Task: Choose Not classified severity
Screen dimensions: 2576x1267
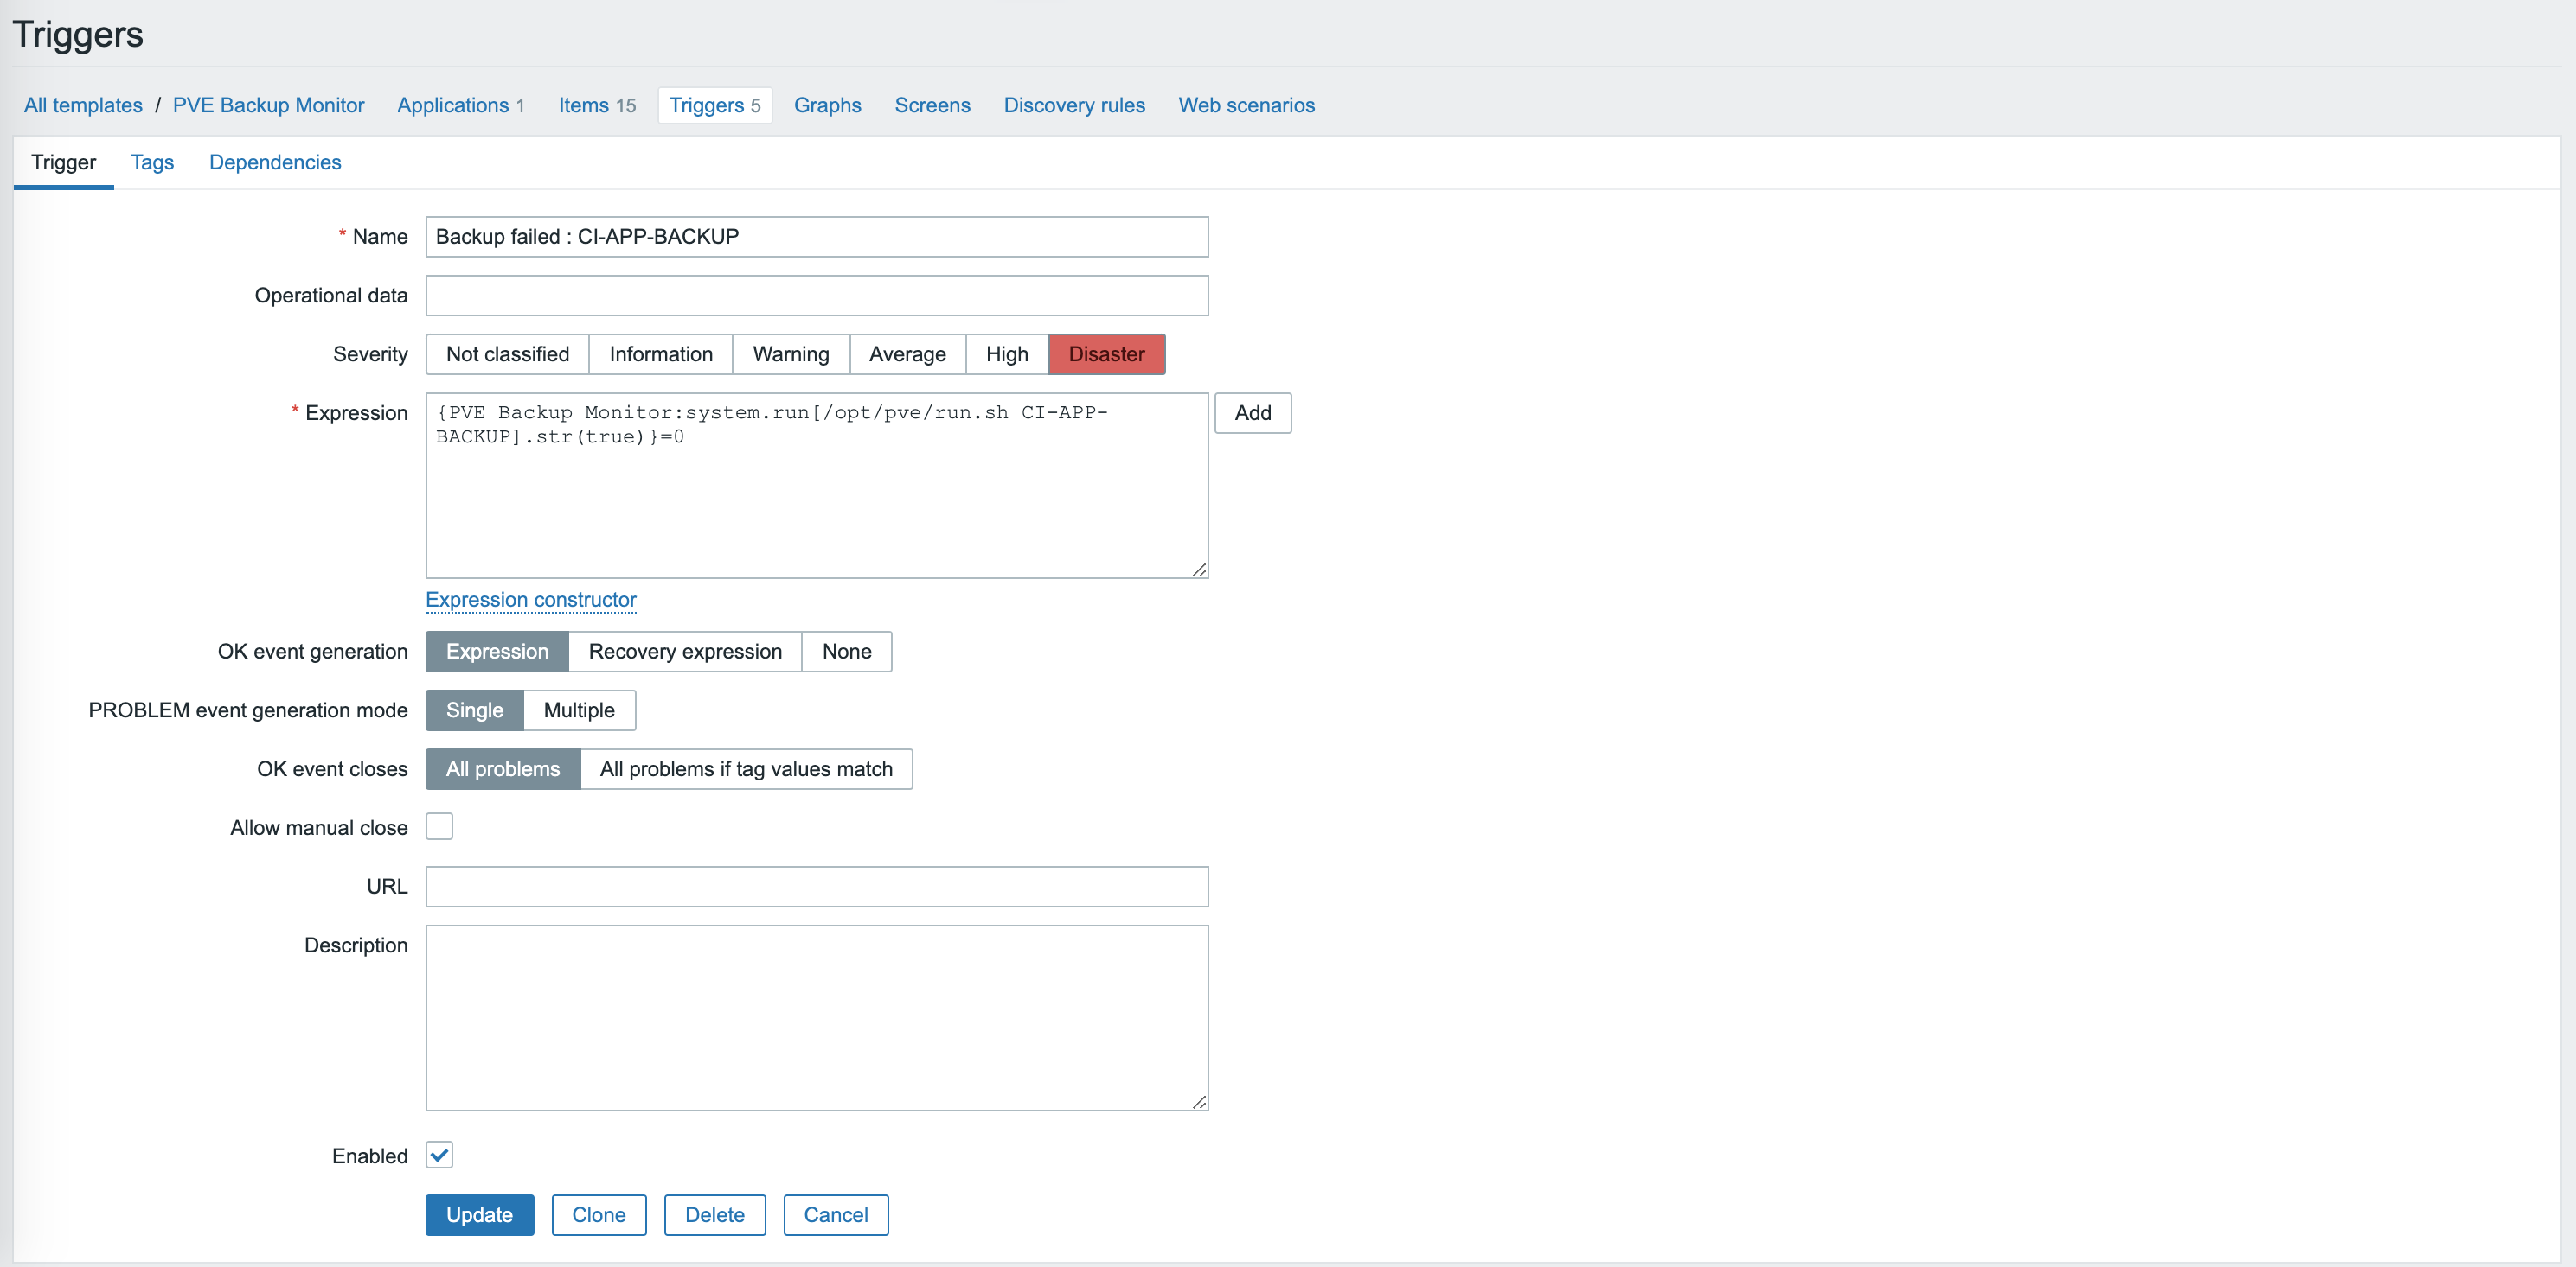Action: [507, 354]
